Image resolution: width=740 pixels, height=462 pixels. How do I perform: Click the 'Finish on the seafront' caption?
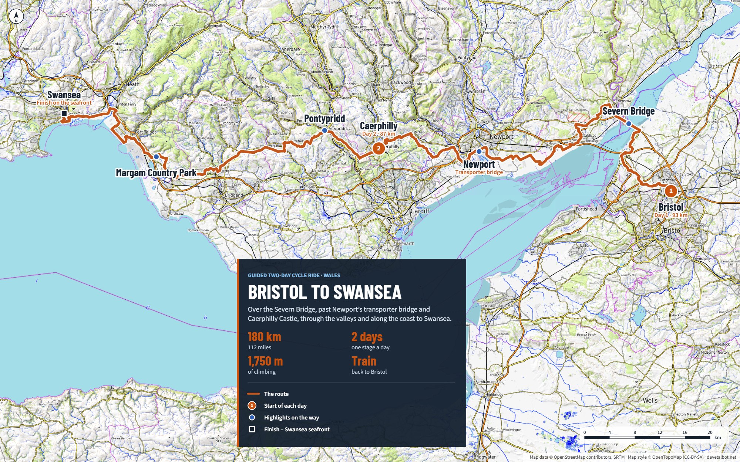coord(64,103)
